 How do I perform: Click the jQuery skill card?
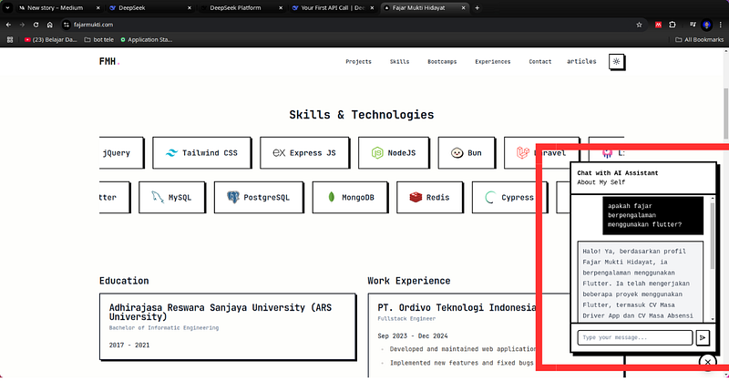coord(121,152)
